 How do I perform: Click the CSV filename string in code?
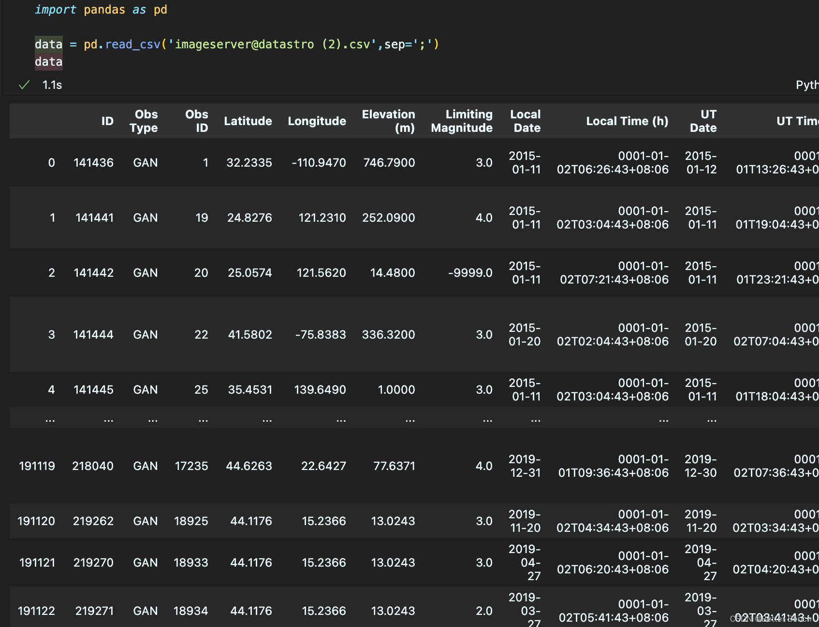point(272,44)
